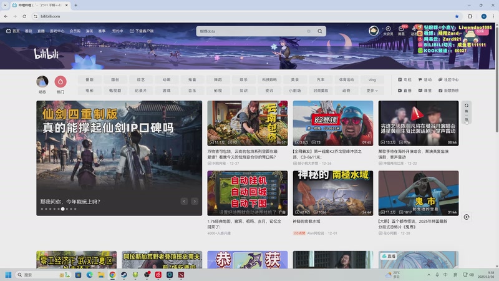Viewport: 499px width, 281px height.
Task: Open 鬼市 video thumbnail
Action: point(419,193)
